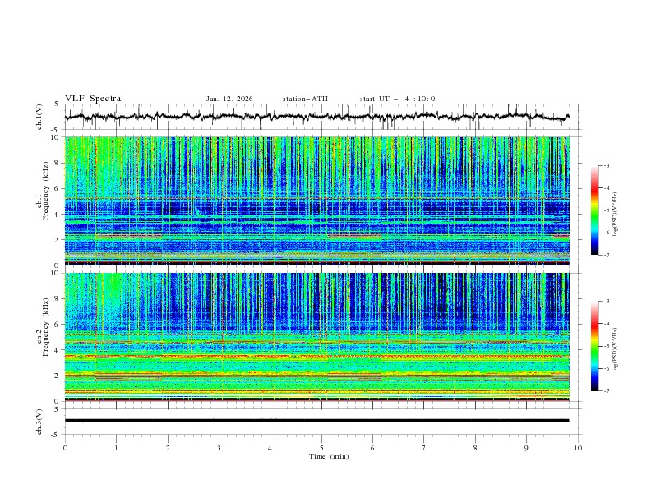651x503 pixels.
Task: Click the "ch.1(V)" waveform axis label
Action: coord(39,117)
